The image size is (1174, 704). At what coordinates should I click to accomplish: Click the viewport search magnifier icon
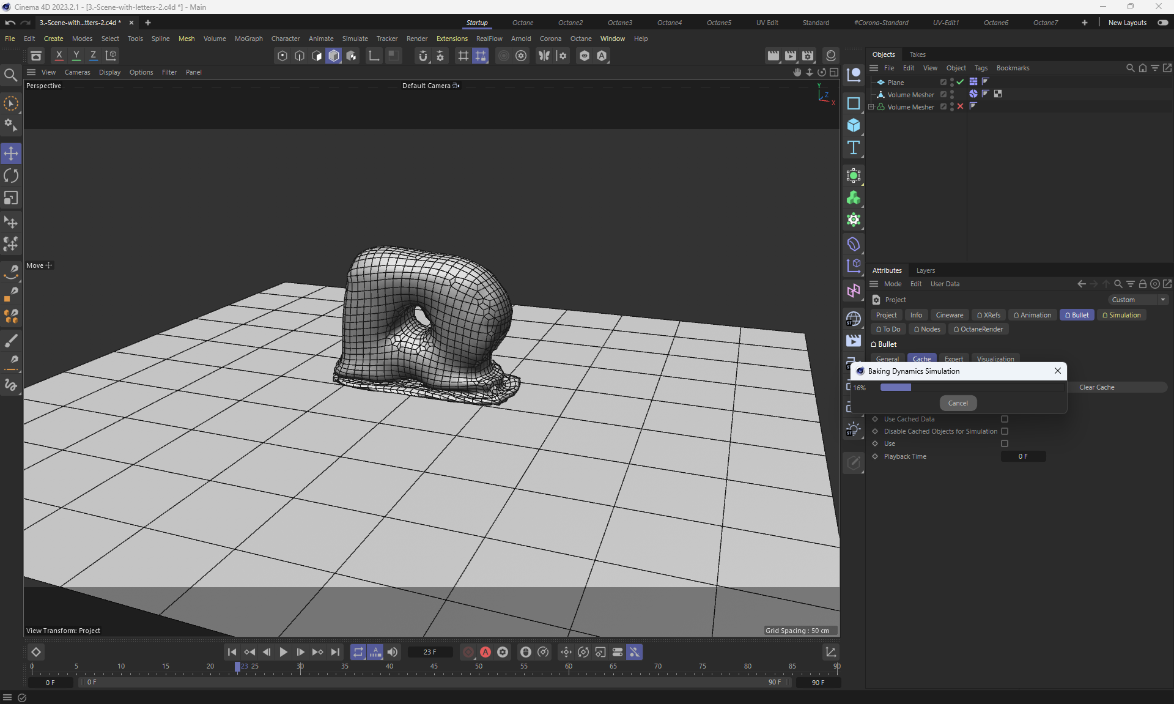10,75
